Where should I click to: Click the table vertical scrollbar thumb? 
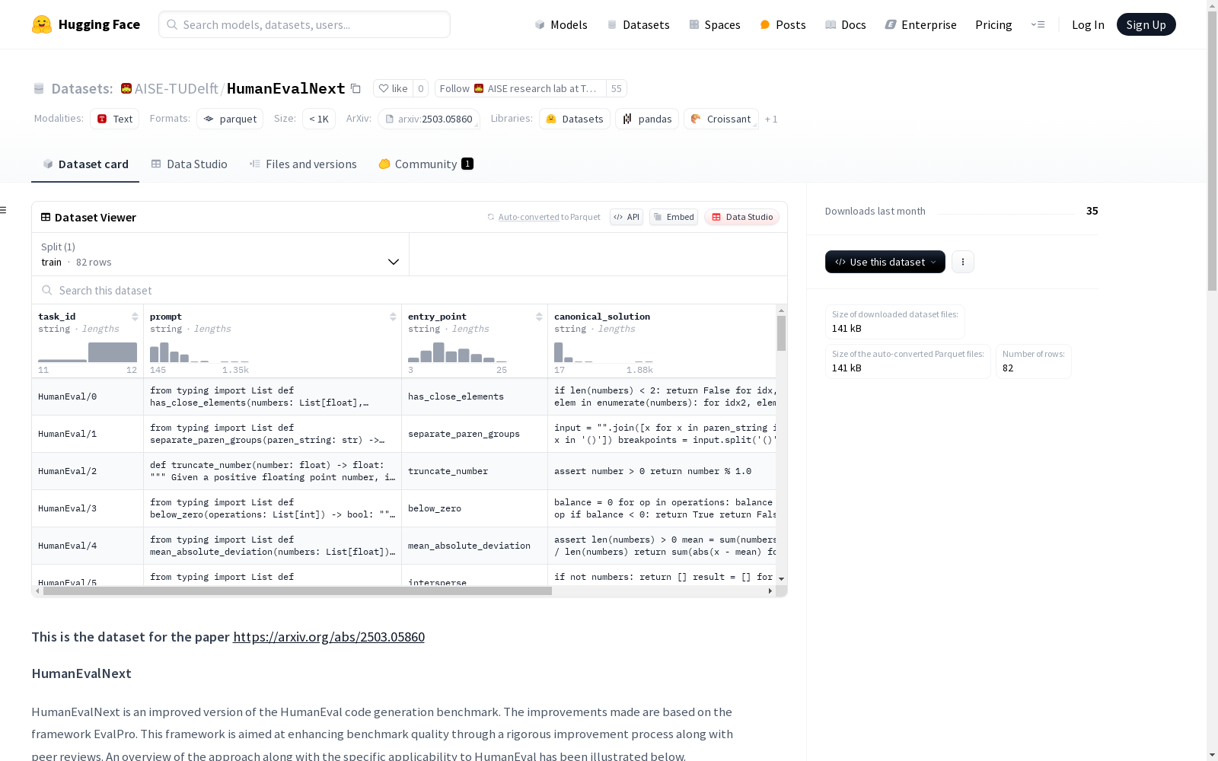point(781,333)
